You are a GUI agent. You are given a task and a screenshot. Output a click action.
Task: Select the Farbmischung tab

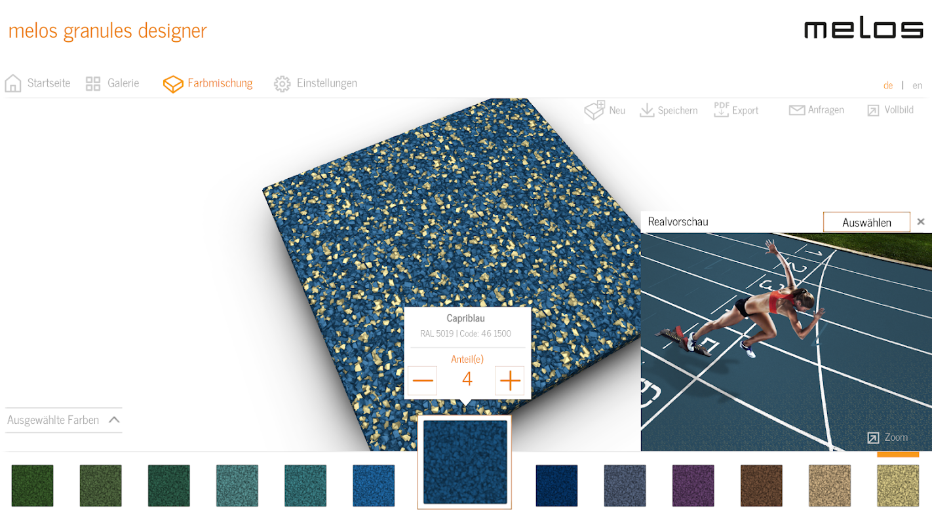coord(208,83)
